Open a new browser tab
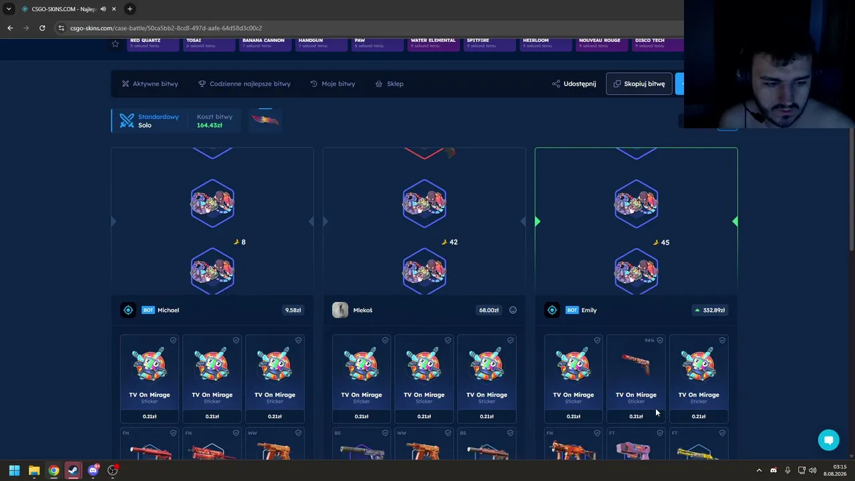Image resolution: width=855 pixels, height=481 pixels. tap(130, 9)
